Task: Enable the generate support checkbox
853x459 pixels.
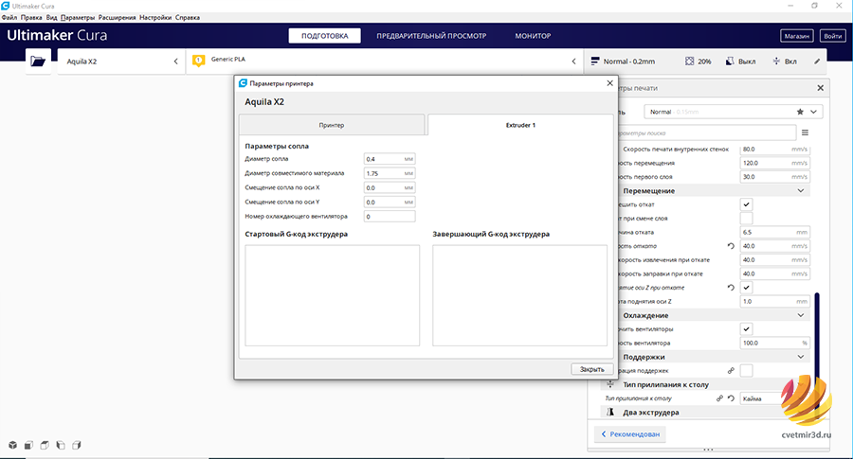Action: (747, 370)
